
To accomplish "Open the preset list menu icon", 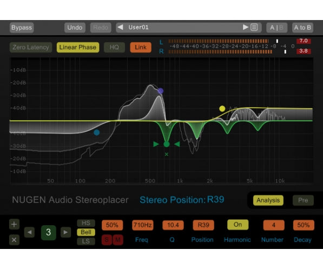I will (254, 27).
